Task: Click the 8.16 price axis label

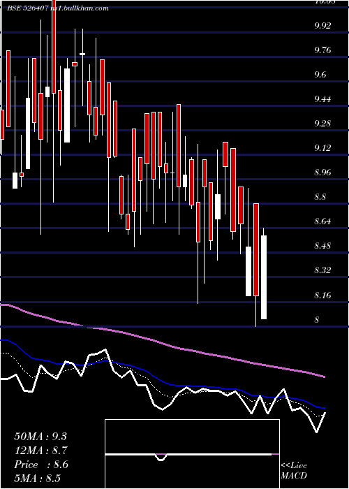Action: [323, 295]
